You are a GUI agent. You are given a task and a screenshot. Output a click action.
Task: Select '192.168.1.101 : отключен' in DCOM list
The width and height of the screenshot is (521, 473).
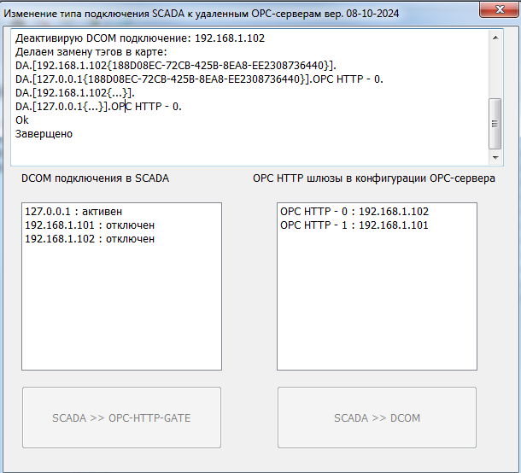90,225
